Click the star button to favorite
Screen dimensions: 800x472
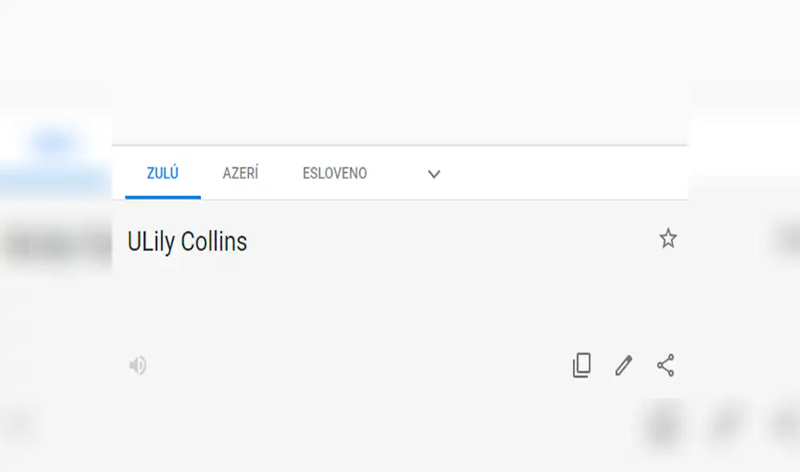[x=668, y=238]
